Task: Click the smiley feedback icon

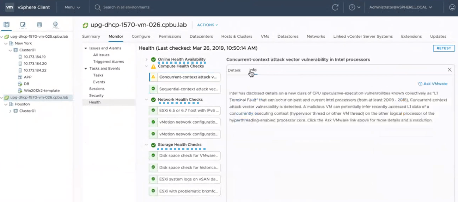Action: click(x=452, y=7)
